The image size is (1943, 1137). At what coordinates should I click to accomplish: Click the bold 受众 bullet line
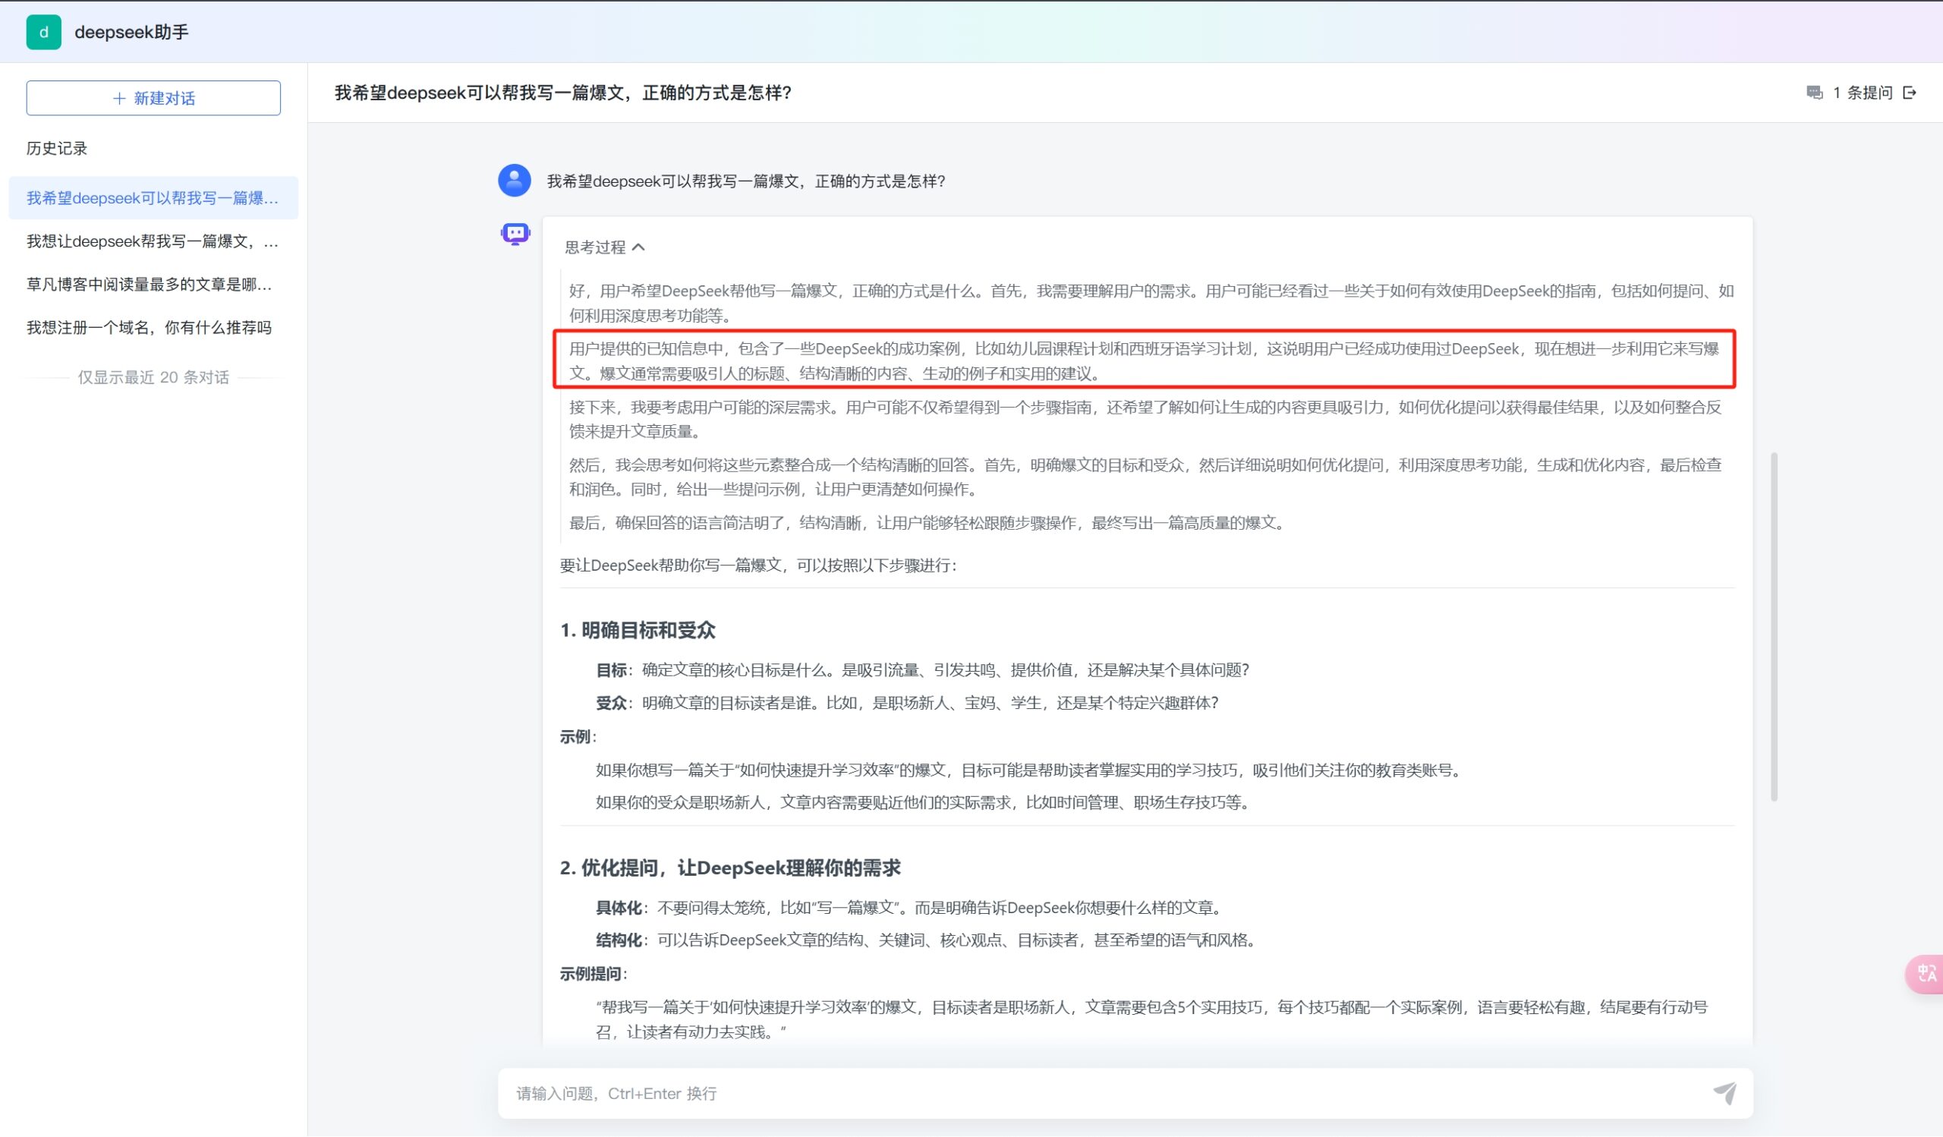point(907,703)
